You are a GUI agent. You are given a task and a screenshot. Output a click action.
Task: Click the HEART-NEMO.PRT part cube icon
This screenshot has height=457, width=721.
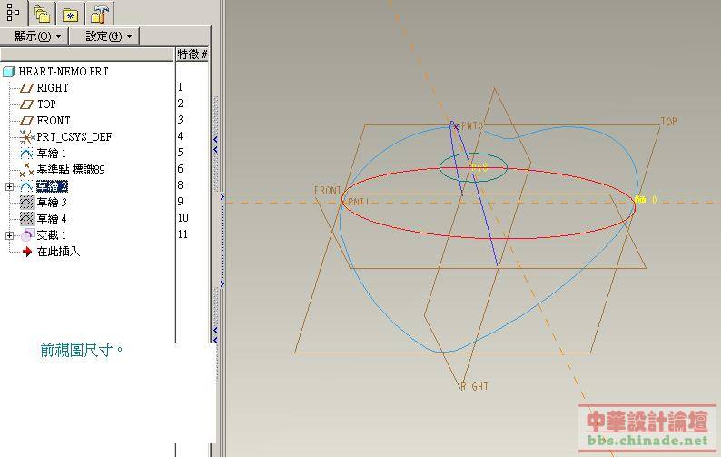click(x=9, y=72)
